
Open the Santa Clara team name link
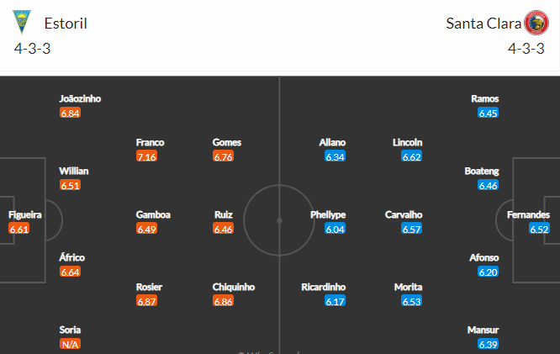tap(483, 24)
